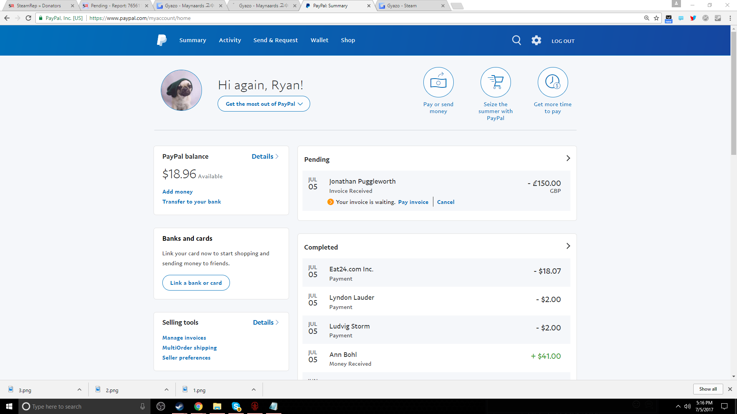Click Pay invoice for Jonathan Puggleworth
The image size is (737, 414).
pos(413,202)
